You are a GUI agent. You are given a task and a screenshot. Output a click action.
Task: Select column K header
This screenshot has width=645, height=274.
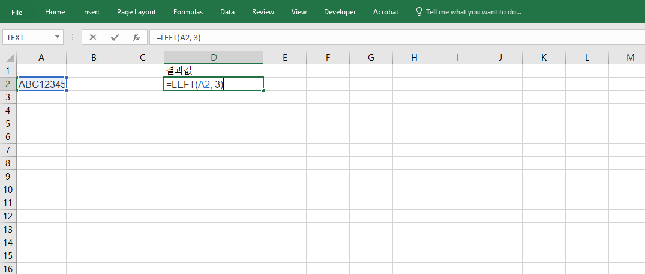tap(544, 58)
